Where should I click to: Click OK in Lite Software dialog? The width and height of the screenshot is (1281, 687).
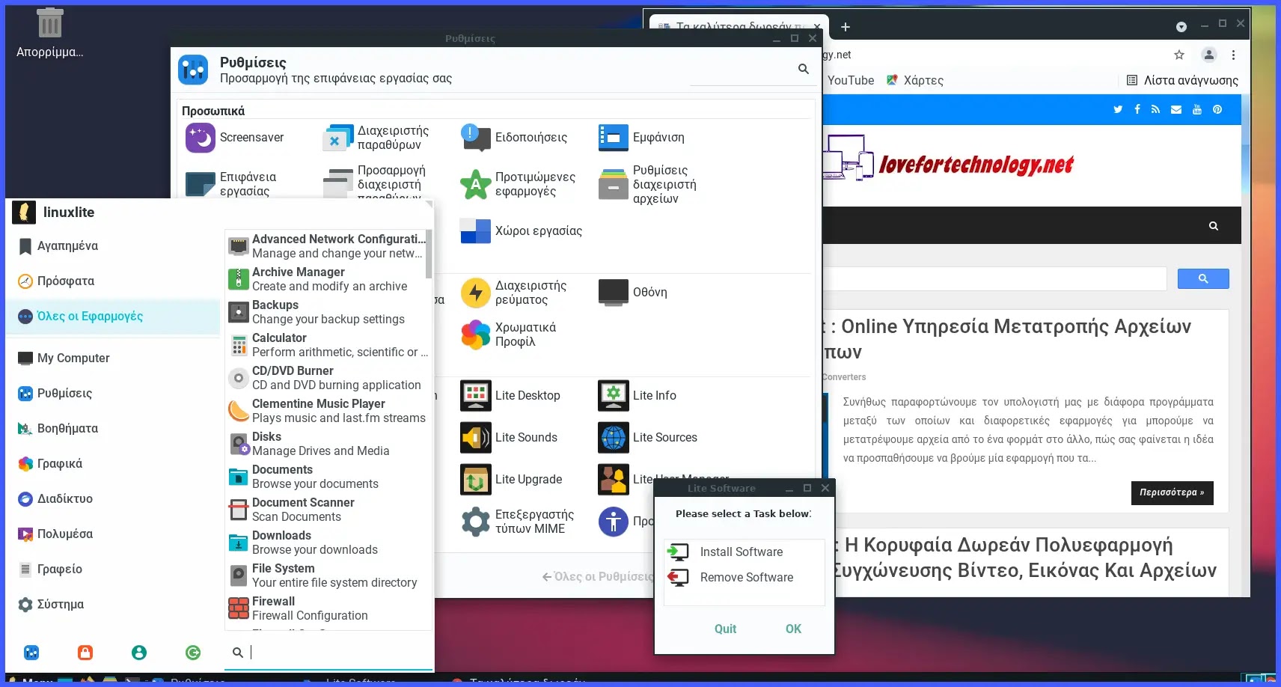[x=793, y=629]
